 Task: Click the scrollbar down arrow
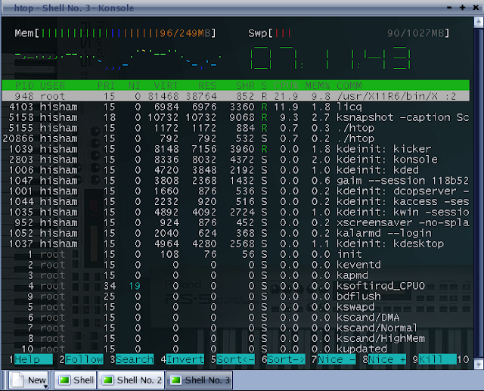pyautogui.click(x=479, y=365)
